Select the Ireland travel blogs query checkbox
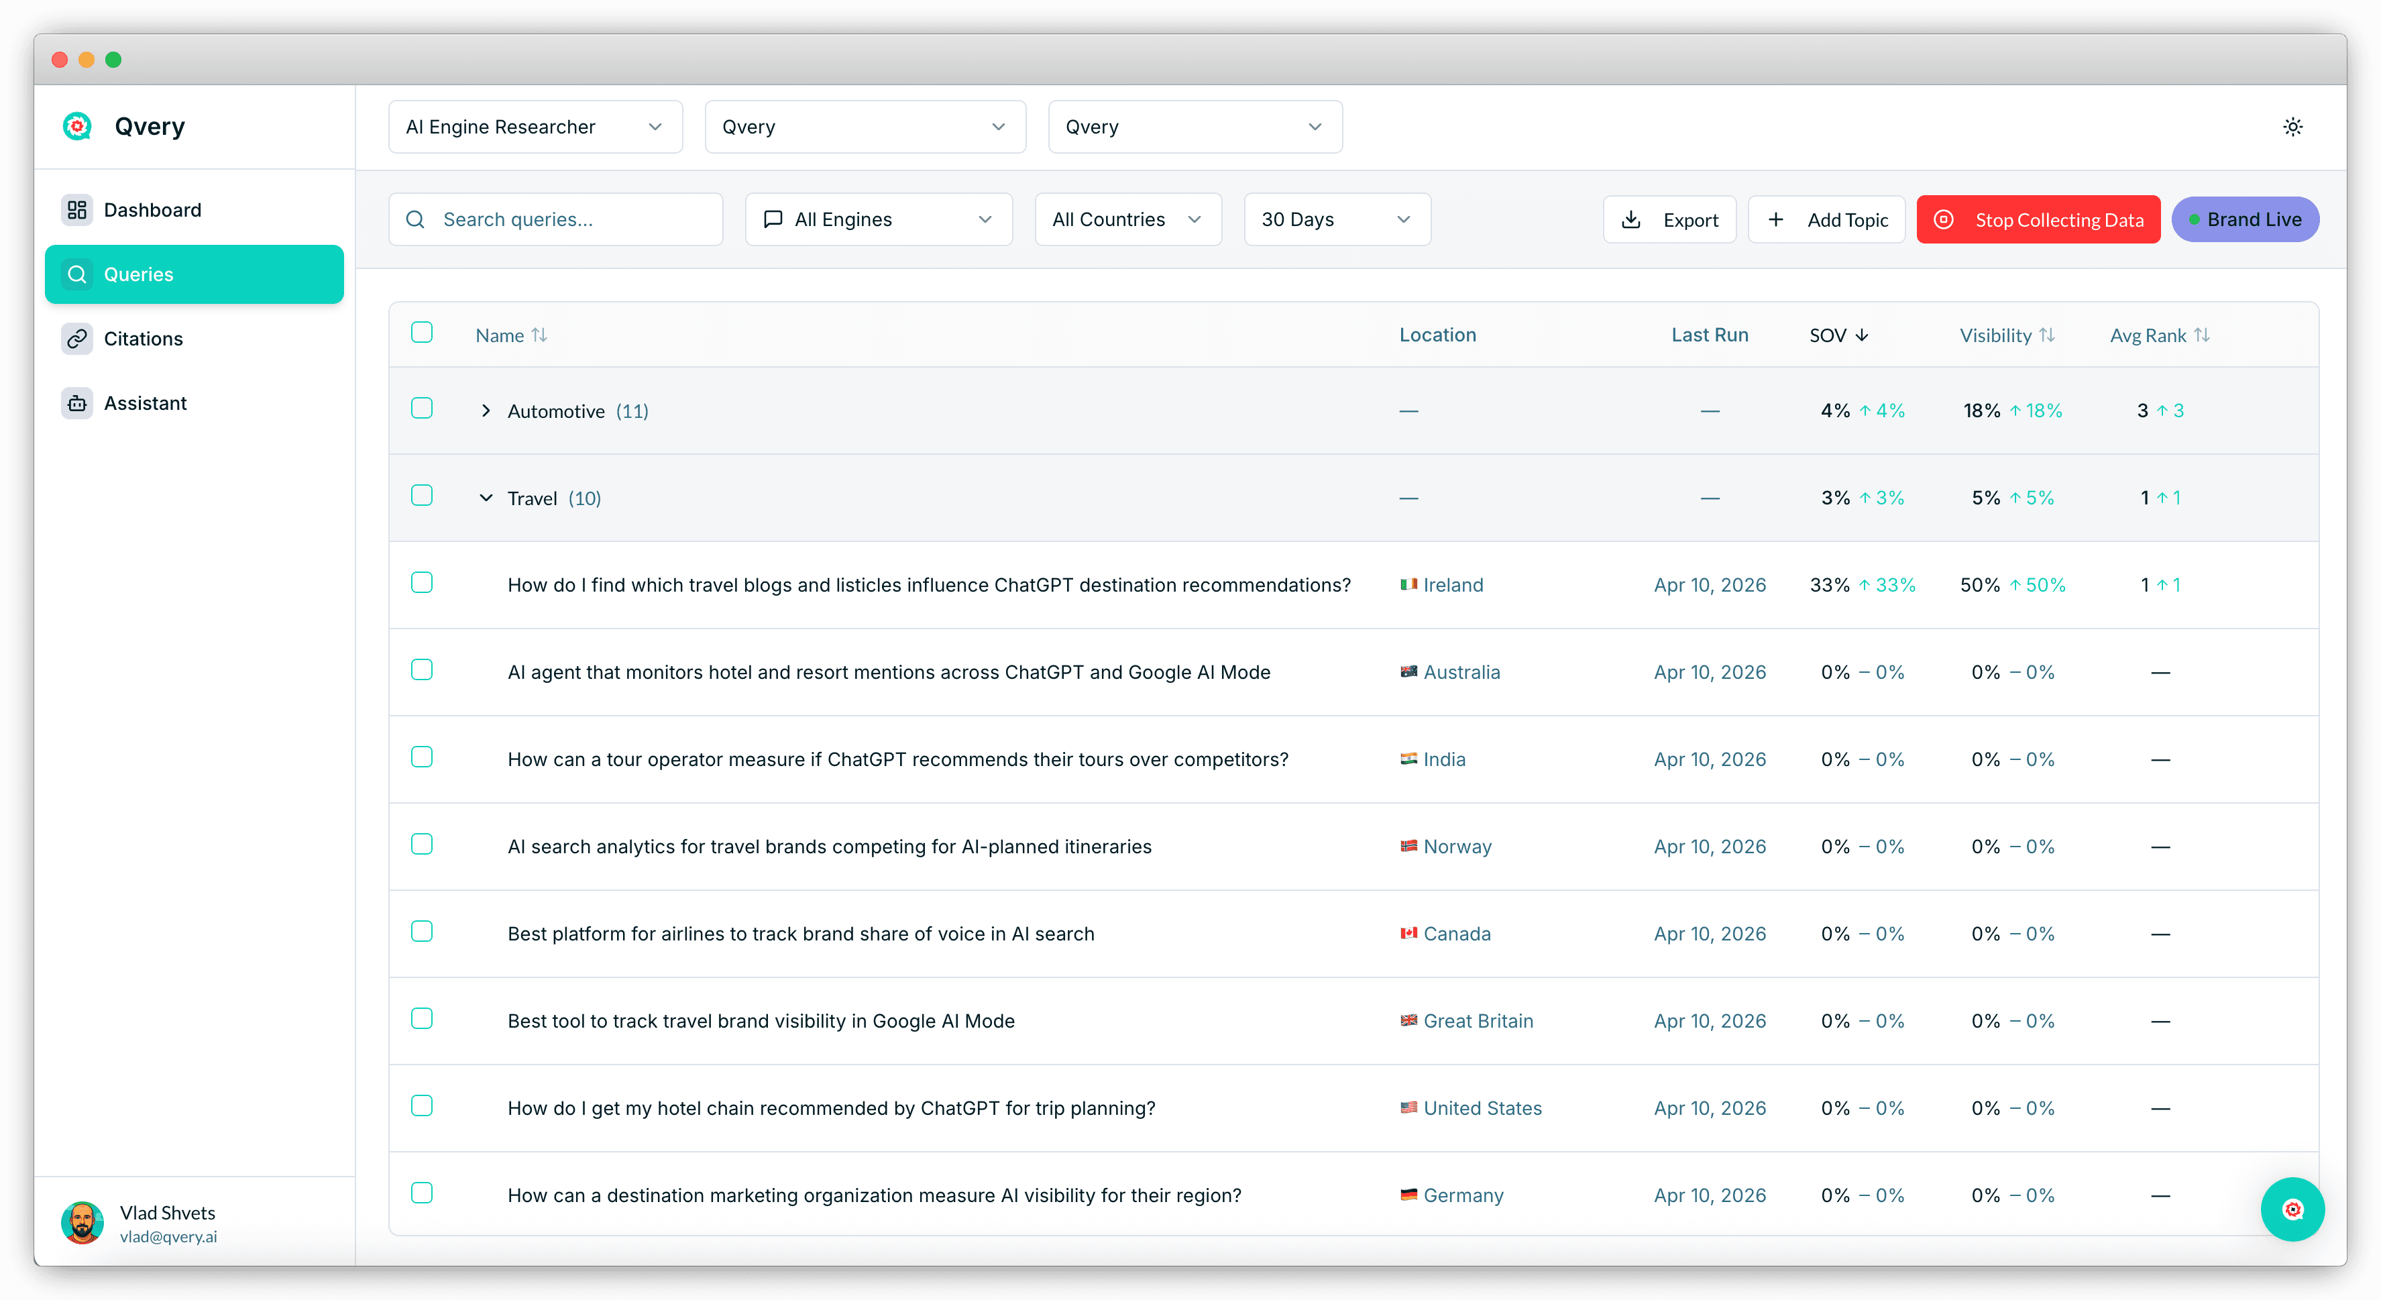 (421, 582)
